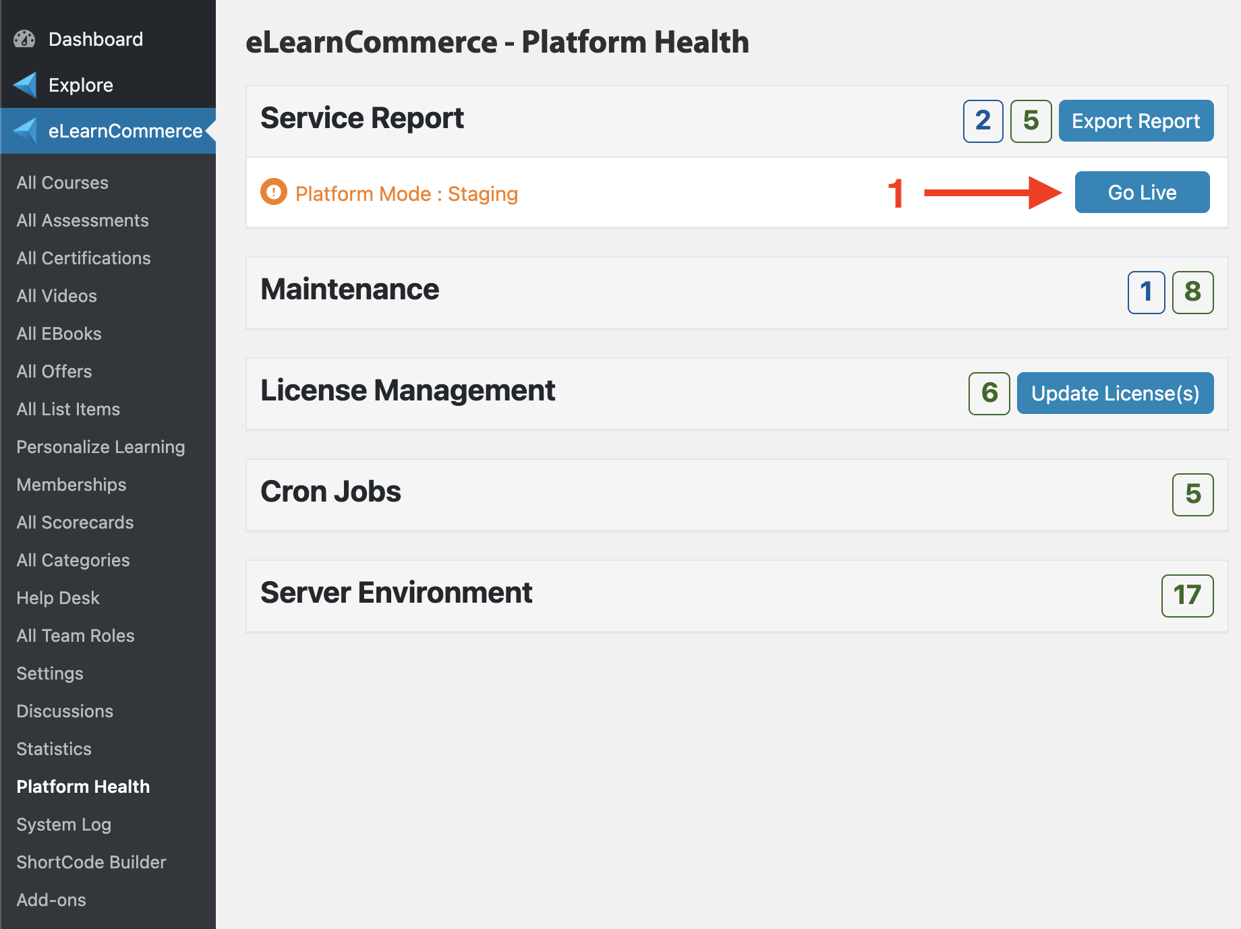Open System Log page
This screenshot has width=1241, height=929.
point(64,825)
